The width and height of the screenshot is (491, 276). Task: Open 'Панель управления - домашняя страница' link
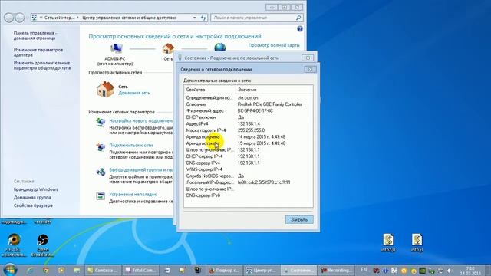[x=35, y=35]
